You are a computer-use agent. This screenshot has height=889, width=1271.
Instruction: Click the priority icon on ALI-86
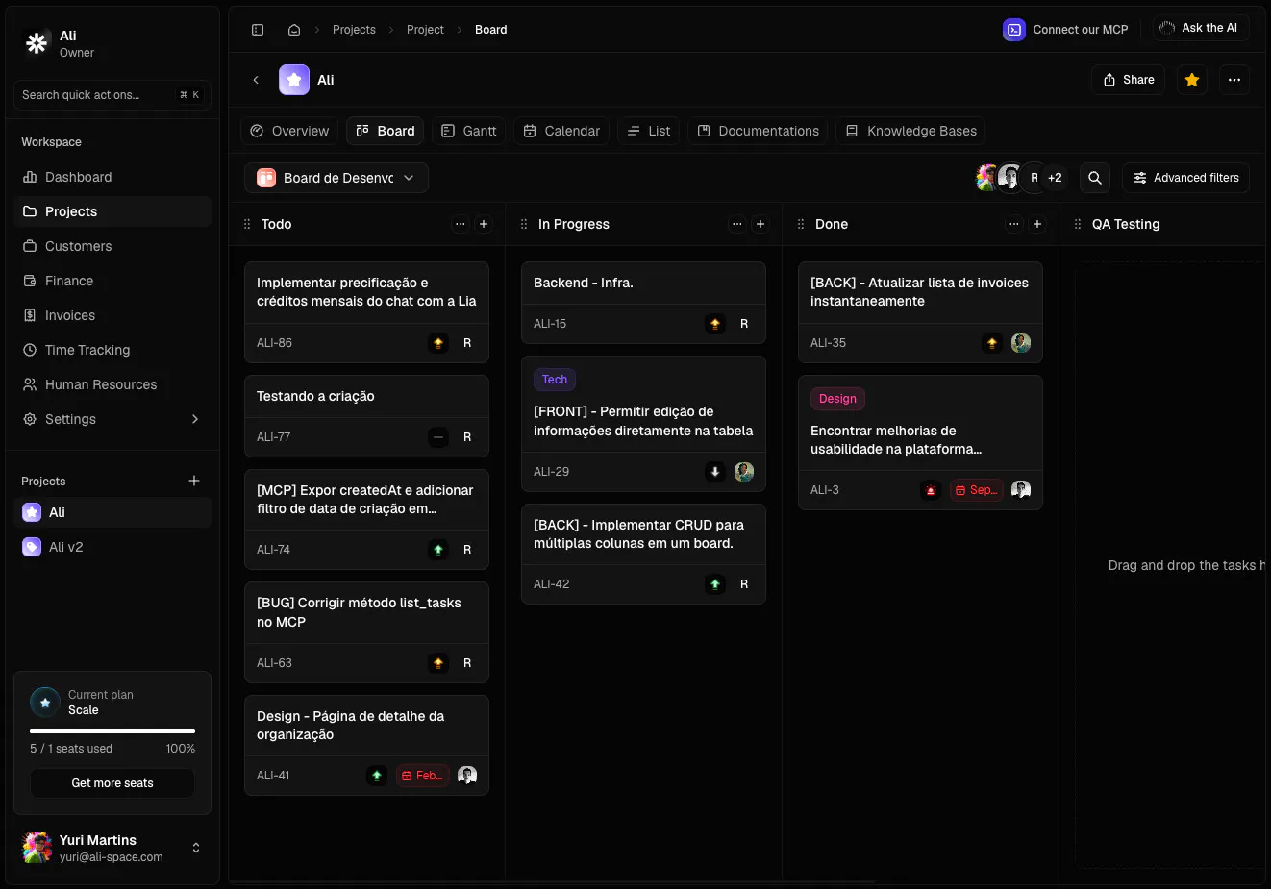pos(438,343)
